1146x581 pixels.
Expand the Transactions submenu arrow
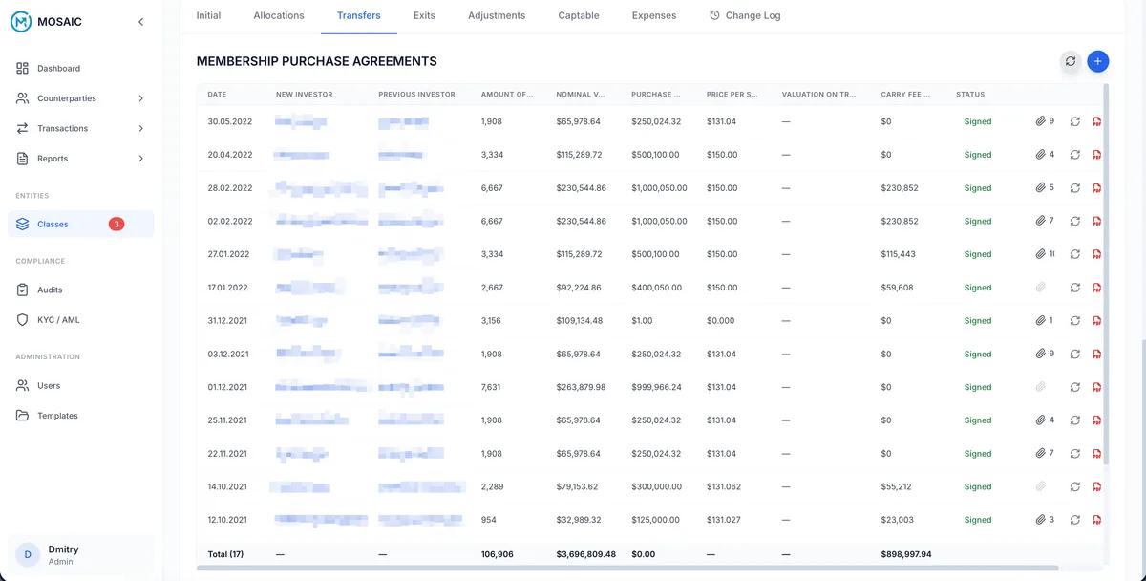141,128
